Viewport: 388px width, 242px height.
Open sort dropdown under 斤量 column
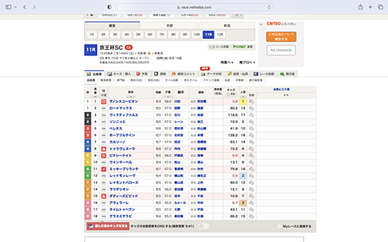coord(168,97)
